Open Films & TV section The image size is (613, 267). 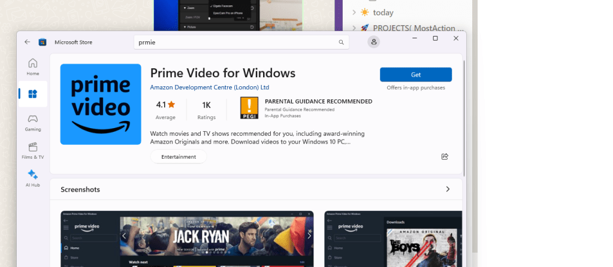33,151
